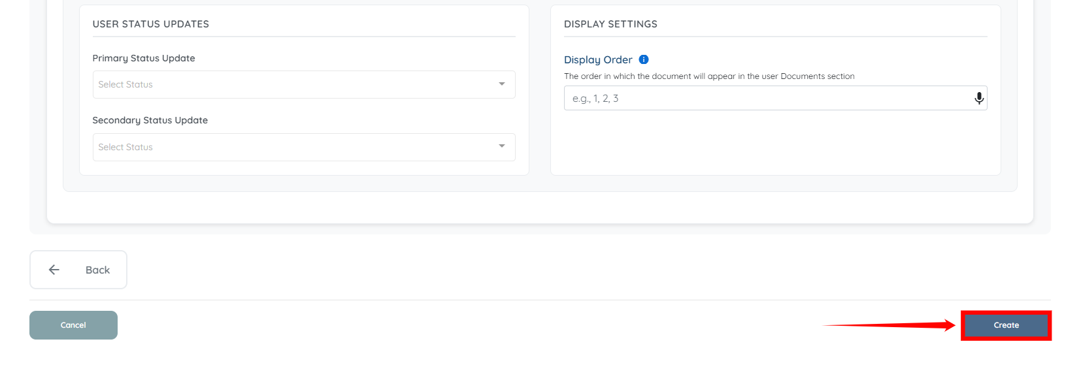Click the 'Display Order' label text
The image size is (1081, 365).
(598, 60)
